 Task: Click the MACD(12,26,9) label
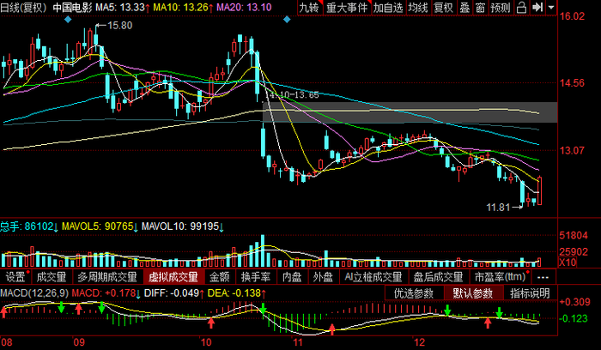[34, 293]
